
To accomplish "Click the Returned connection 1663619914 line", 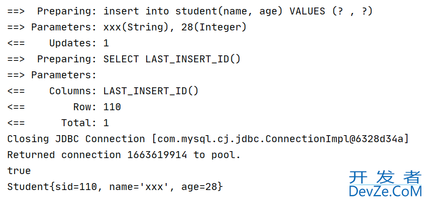I will pyautogui.click(x=124, y=155).
